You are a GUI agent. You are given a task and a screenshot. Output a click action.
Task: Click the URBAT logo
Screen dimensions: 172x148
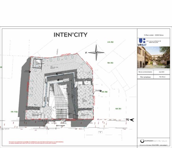click(x=142, y=42)
